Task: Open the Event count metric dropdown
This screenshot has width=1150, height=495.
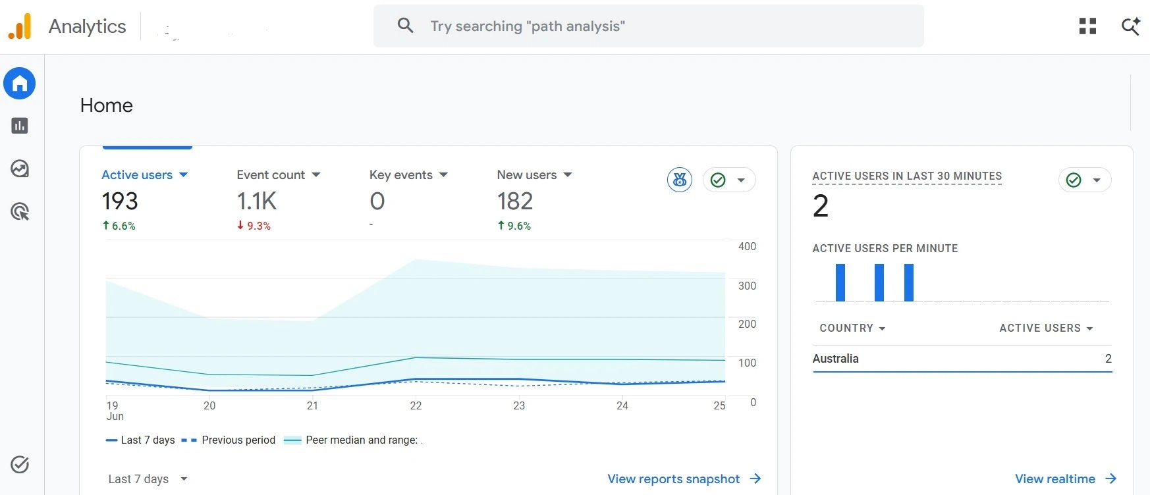Action: click(x=279, y=174)
